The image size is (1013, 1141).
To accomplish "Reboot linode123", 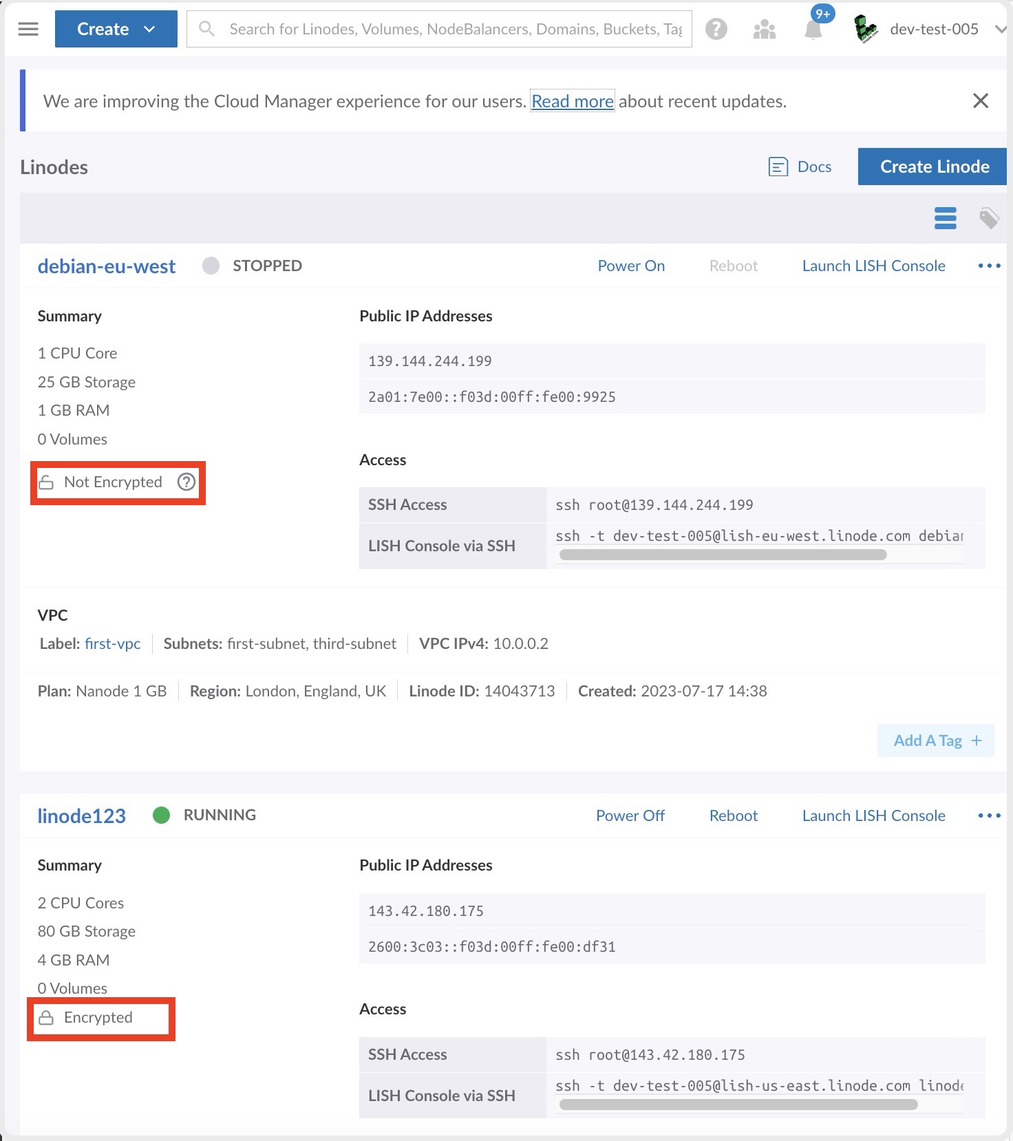I will (734, 815).
